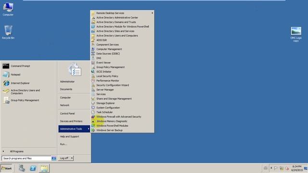Open Windows Firewall with Advanced Security
The height and width of the screenshot is (173, 308).
(122, 117)
